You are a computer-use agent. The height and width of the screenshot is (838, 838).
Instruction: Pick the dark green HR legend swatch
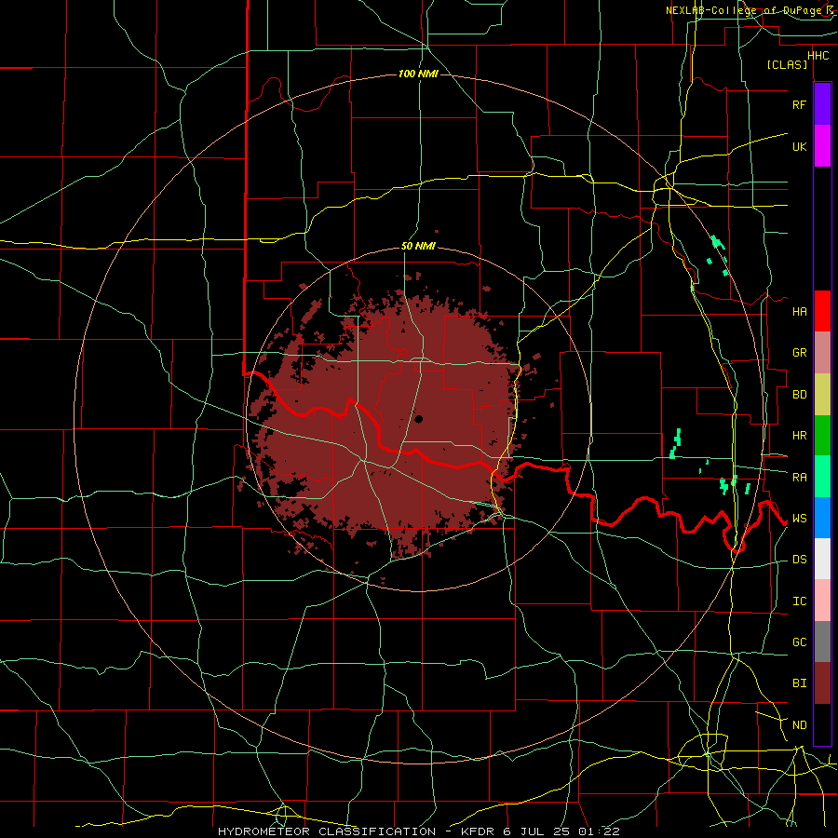(x=822, y=435)
